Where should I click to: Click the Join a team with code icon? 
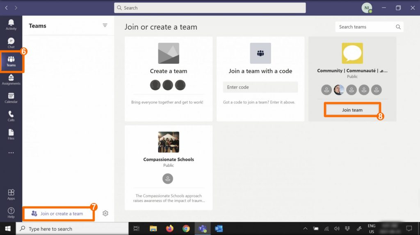pos(260,53)
